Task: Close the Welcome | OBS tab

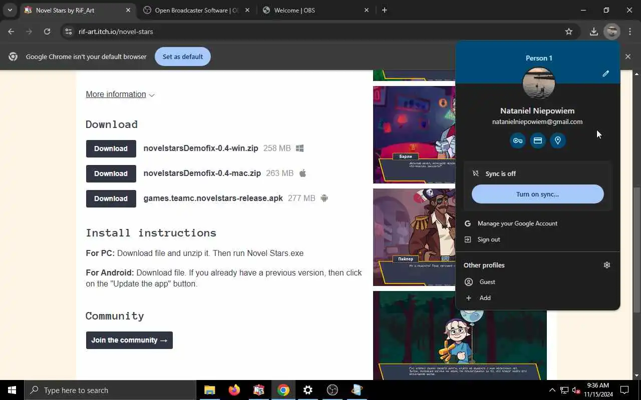Action: coord(367,10)
